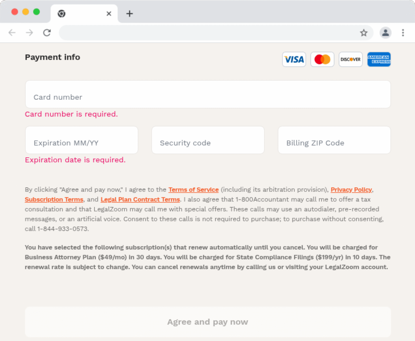Open the Subscription Terms link

(x=54, y=199)
